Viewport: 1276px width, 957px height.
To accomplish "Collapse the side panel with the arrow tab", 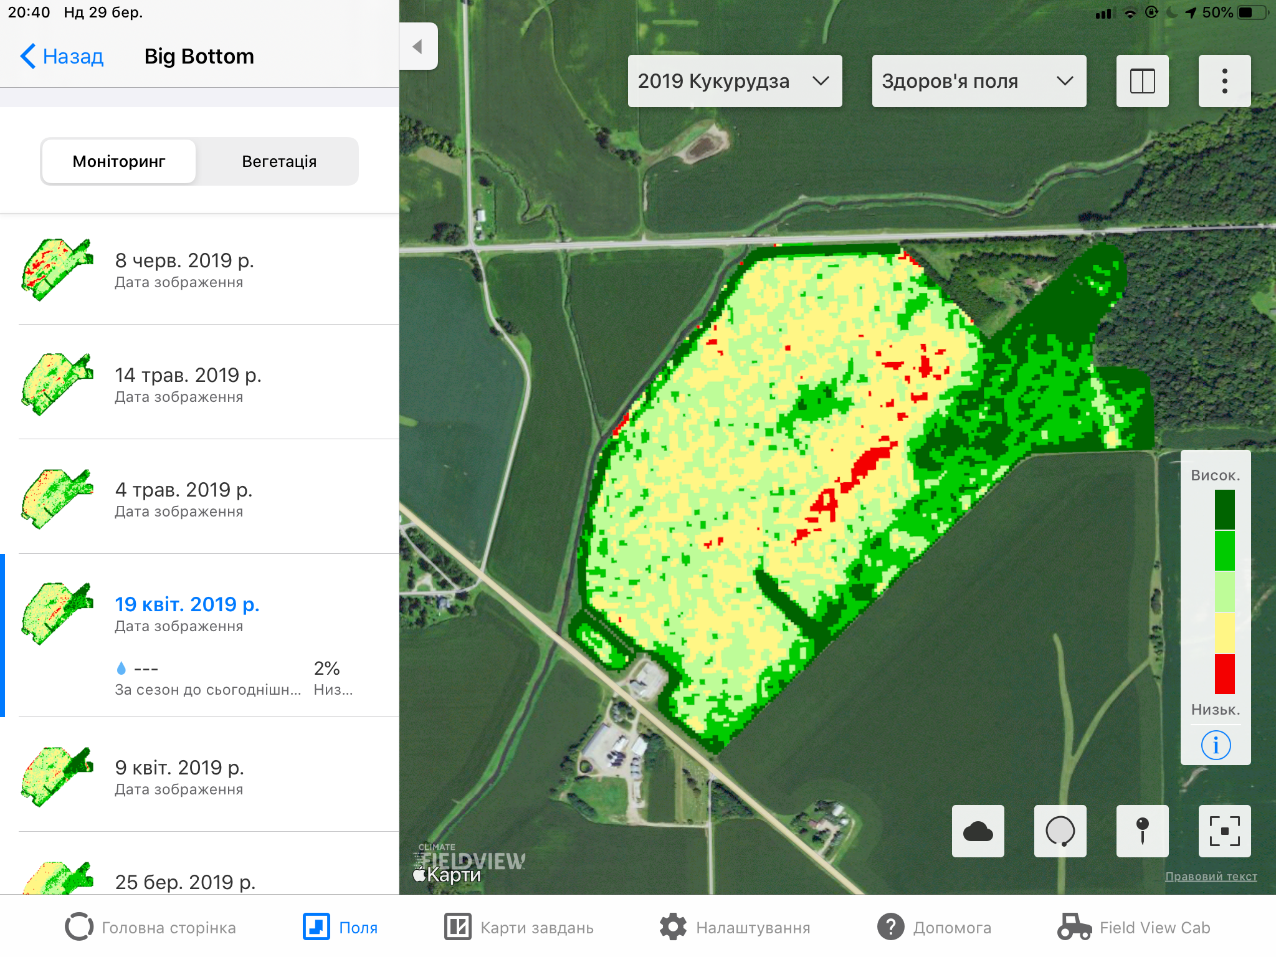I will [418, 46].
